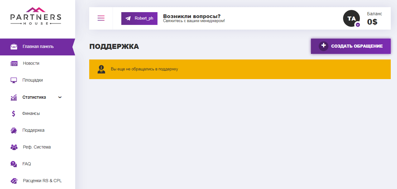Click the Поддержка handshake icon
This screenshot has height=189, width=397.
click(14, 130)
